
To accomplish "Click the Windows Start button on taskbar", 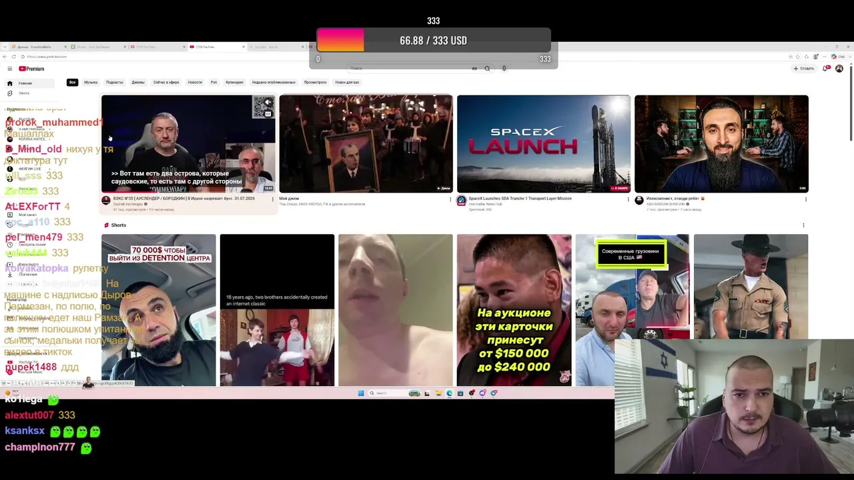I will coord(361,393).
